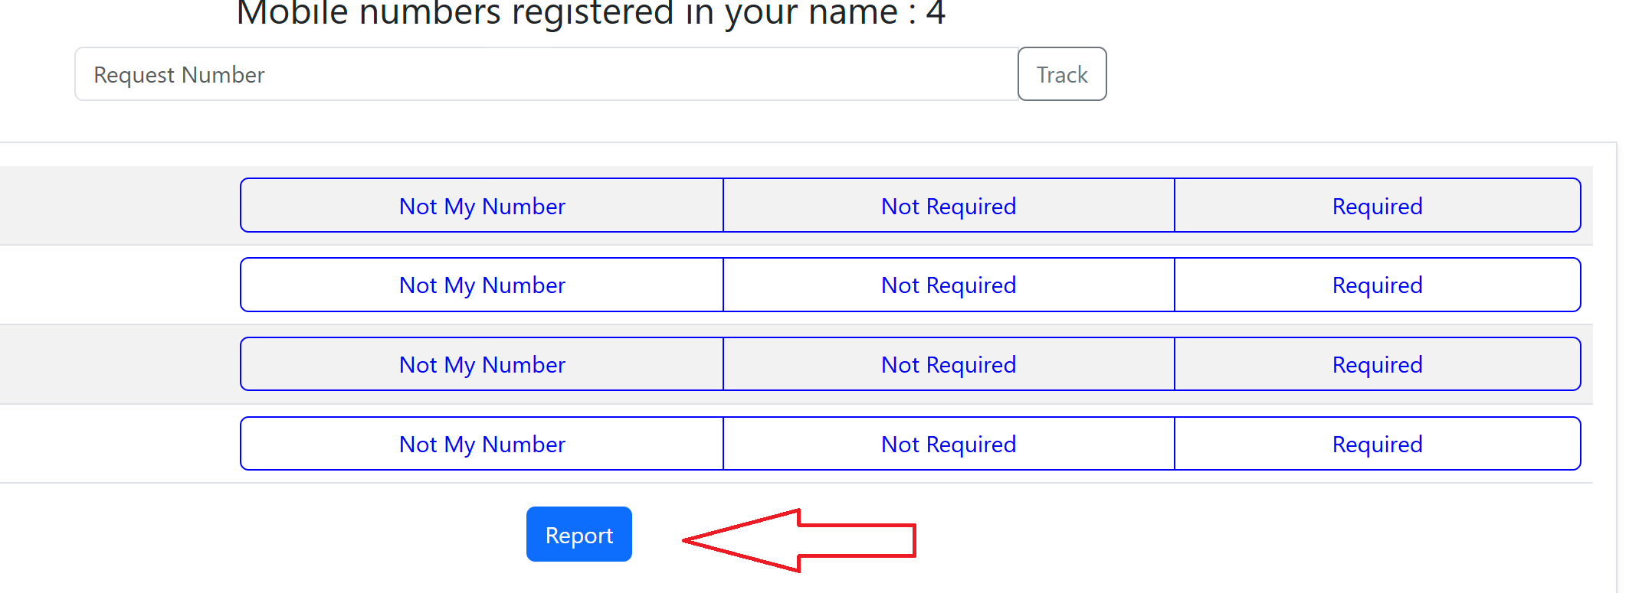1629x593 pixels.
Task: Select Not My Number for the third number
Action: tap(481, 365)
